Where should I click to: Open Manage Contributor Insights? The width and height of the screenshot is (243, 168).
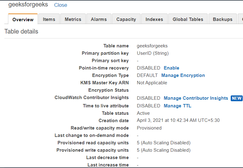pyautogui.click(x=196, y=98)
